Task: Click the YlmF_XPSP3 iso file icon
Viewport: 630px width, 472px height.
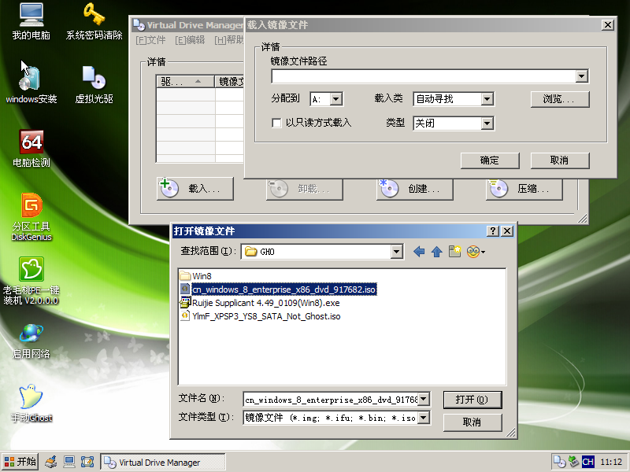Action: pyautogui.click(x=185, y=316)
